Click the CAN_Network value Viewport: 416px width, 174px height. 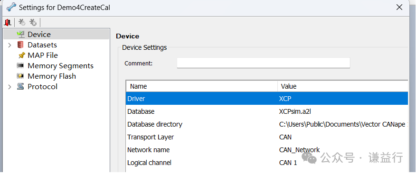[300, 150]
